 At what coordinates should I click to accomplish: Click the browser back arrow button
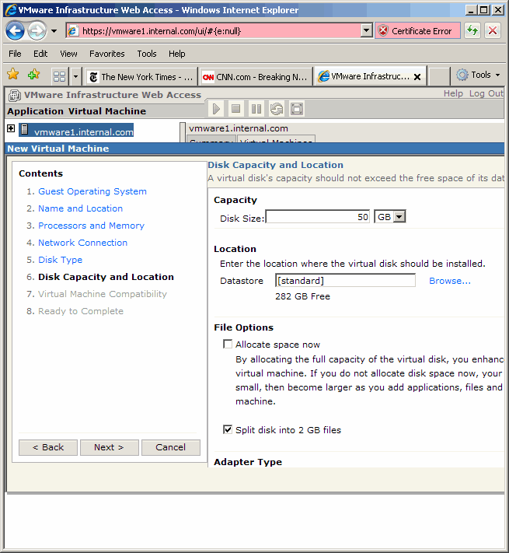click(15, 31)
